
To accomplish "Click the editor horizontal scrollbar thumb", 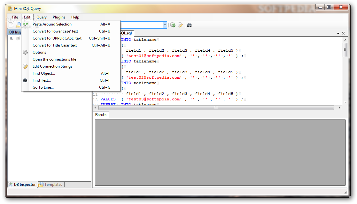I will pos(216,107).
